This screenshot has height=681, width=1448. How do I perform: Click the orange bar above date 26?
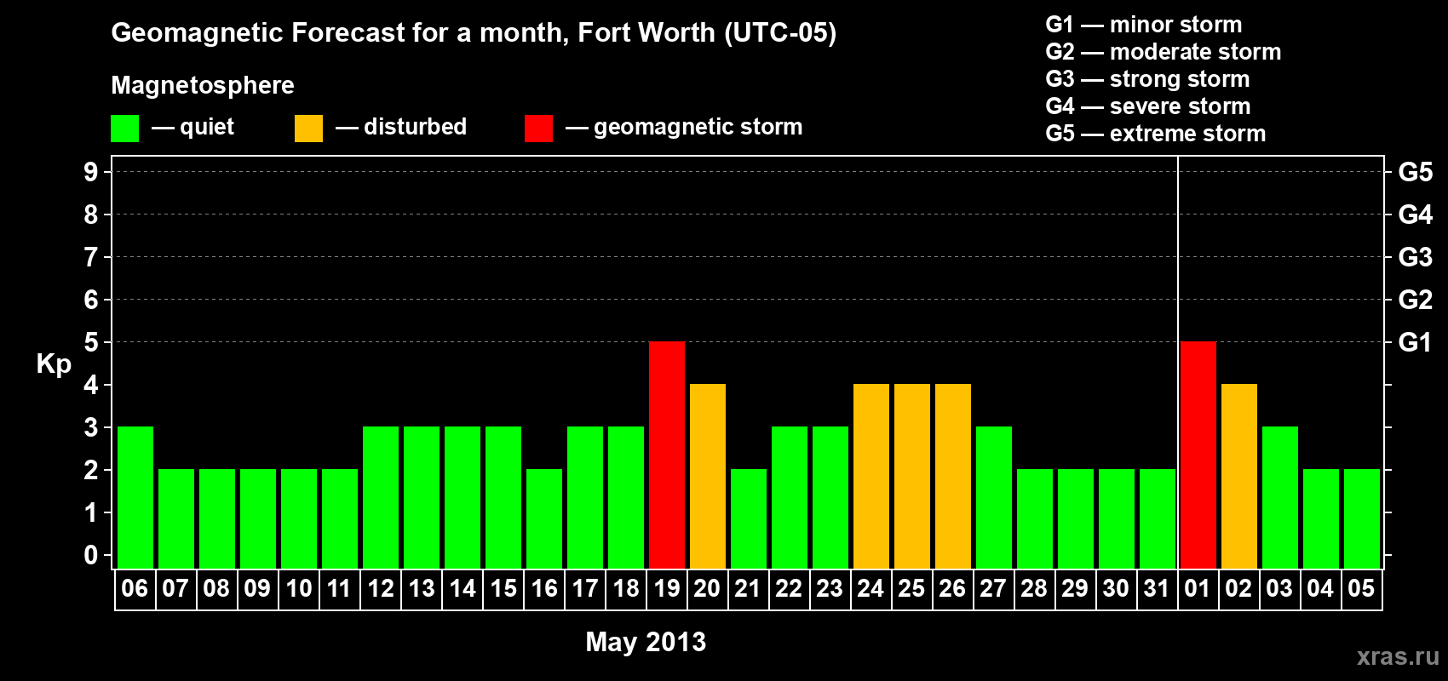coord(953,476)
